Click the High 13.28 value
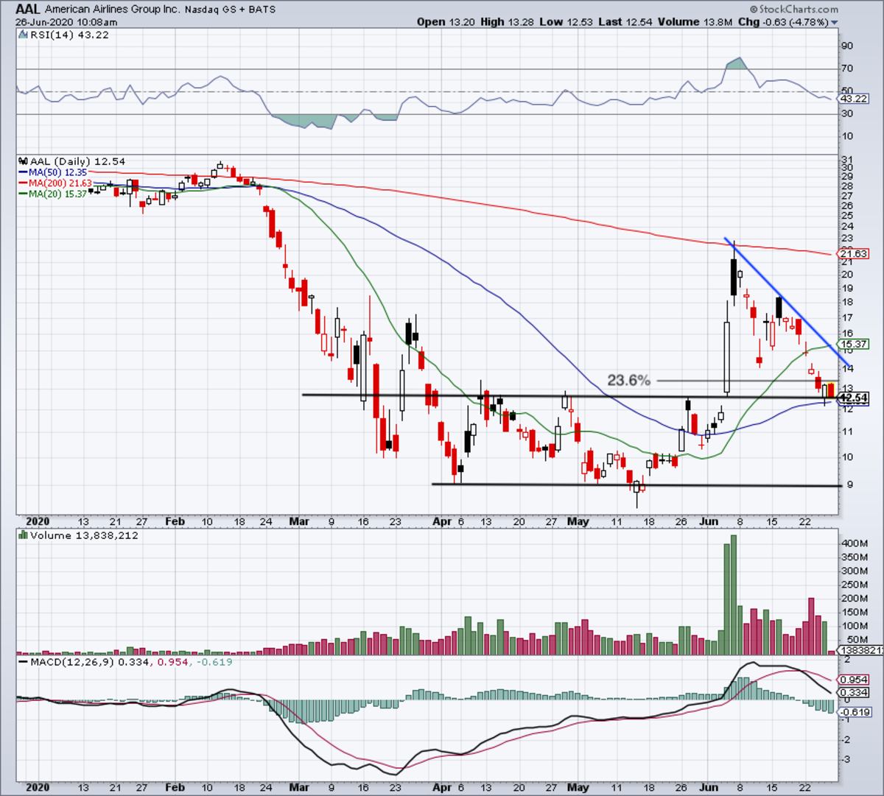Image resolution: width=884 pixels, height=796 pixels. pos(507,22)
